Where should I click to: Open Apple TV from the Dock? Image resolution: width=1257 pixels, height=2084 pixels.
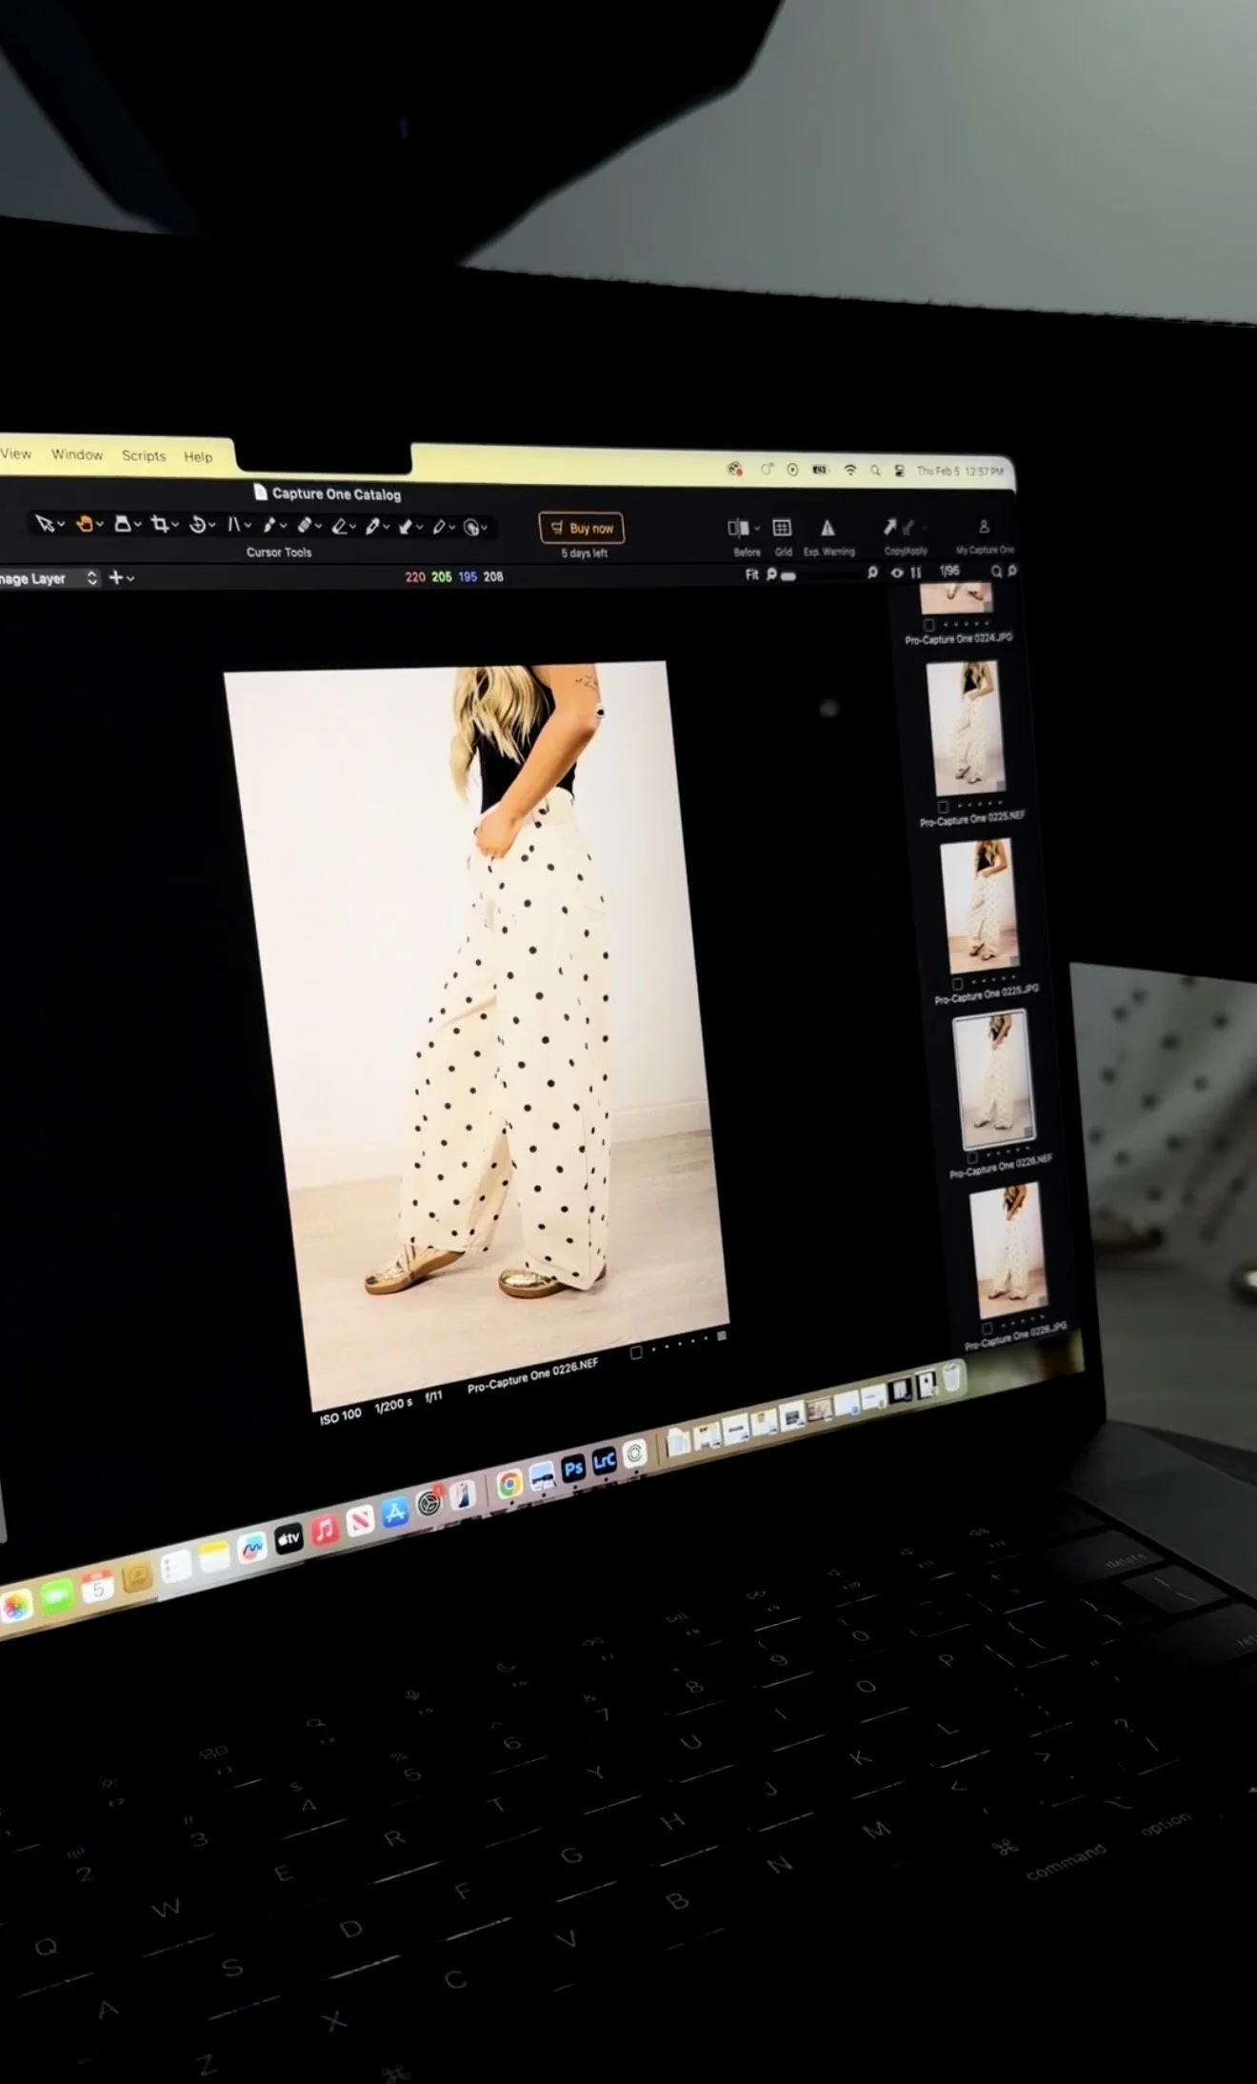coord(288,1538)
